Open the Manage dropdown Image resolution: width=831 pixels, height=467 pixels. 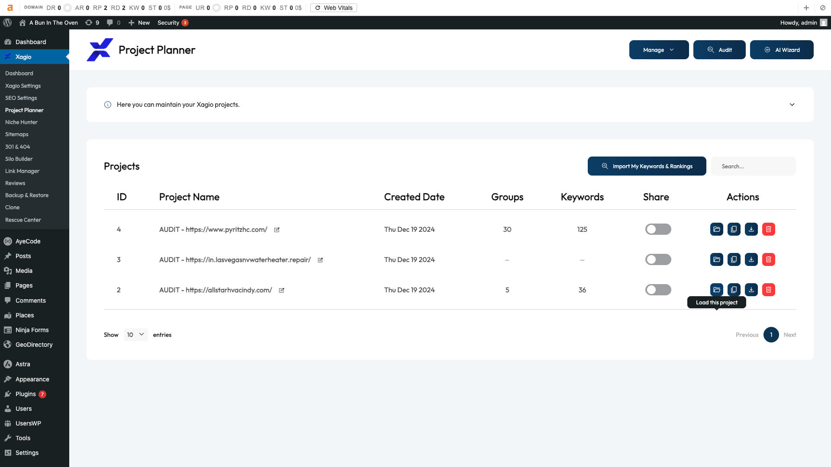point(659,50)
